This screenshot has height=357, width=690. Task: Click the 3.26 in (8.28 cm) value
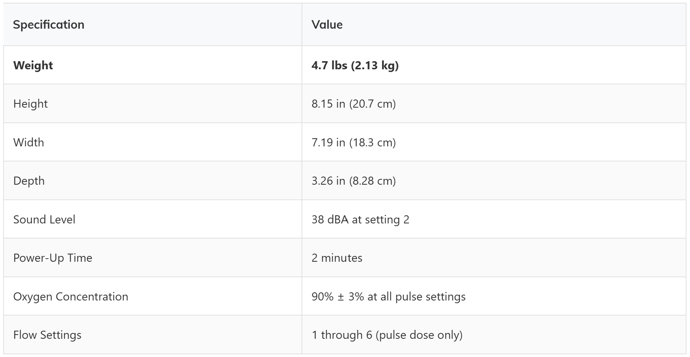354,181
